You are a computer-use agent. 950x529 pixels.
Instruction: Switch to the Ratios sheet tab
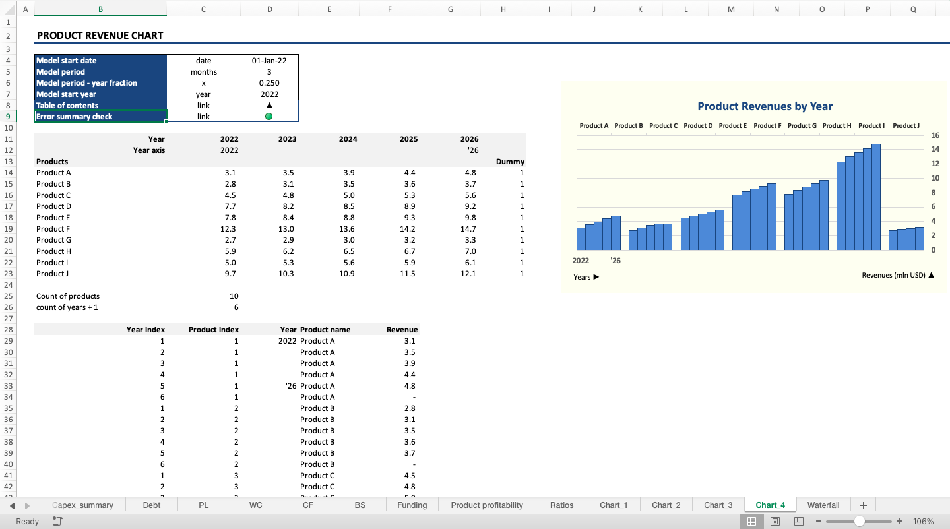(x=562, y=505)
